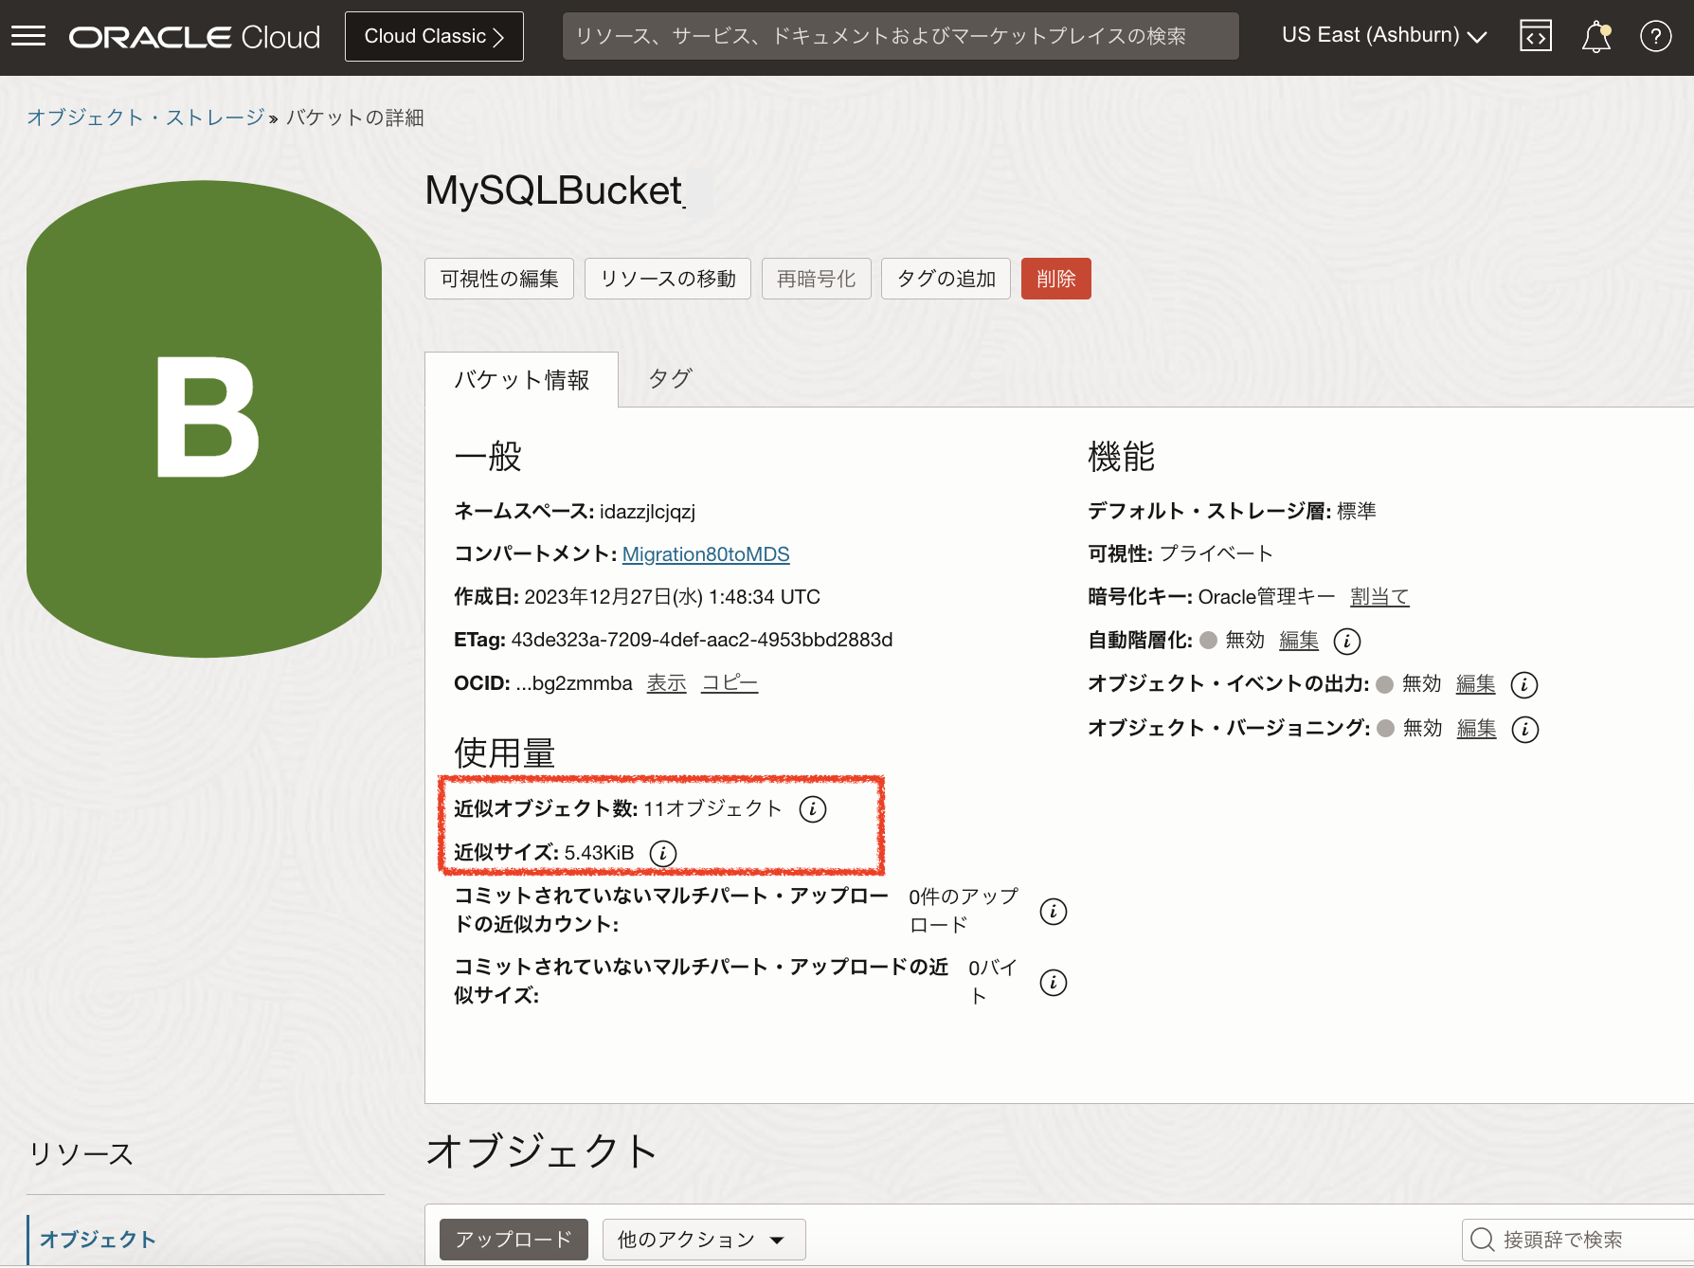Click info icon beside 自動階層化
The image size is (1694, 1268).
(x=1346, y=641)
